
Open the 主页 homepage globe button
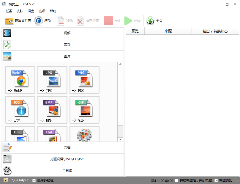[154, 21]
